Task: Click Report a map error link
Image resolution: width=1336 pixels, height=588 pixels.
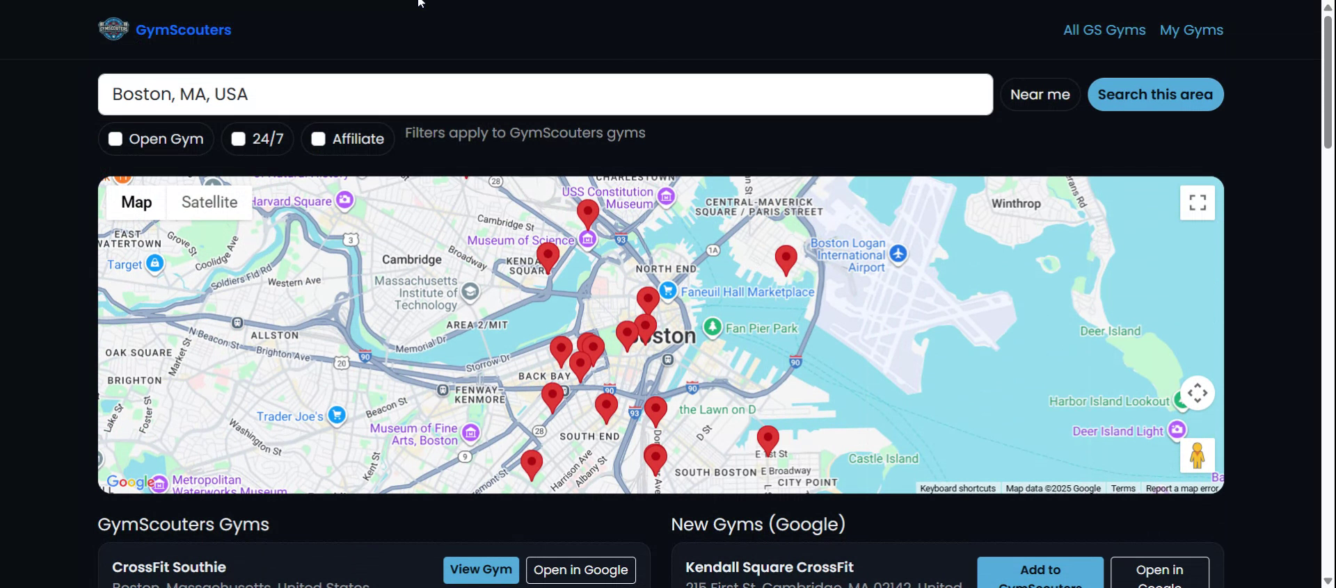Action: coord(1182,489)
